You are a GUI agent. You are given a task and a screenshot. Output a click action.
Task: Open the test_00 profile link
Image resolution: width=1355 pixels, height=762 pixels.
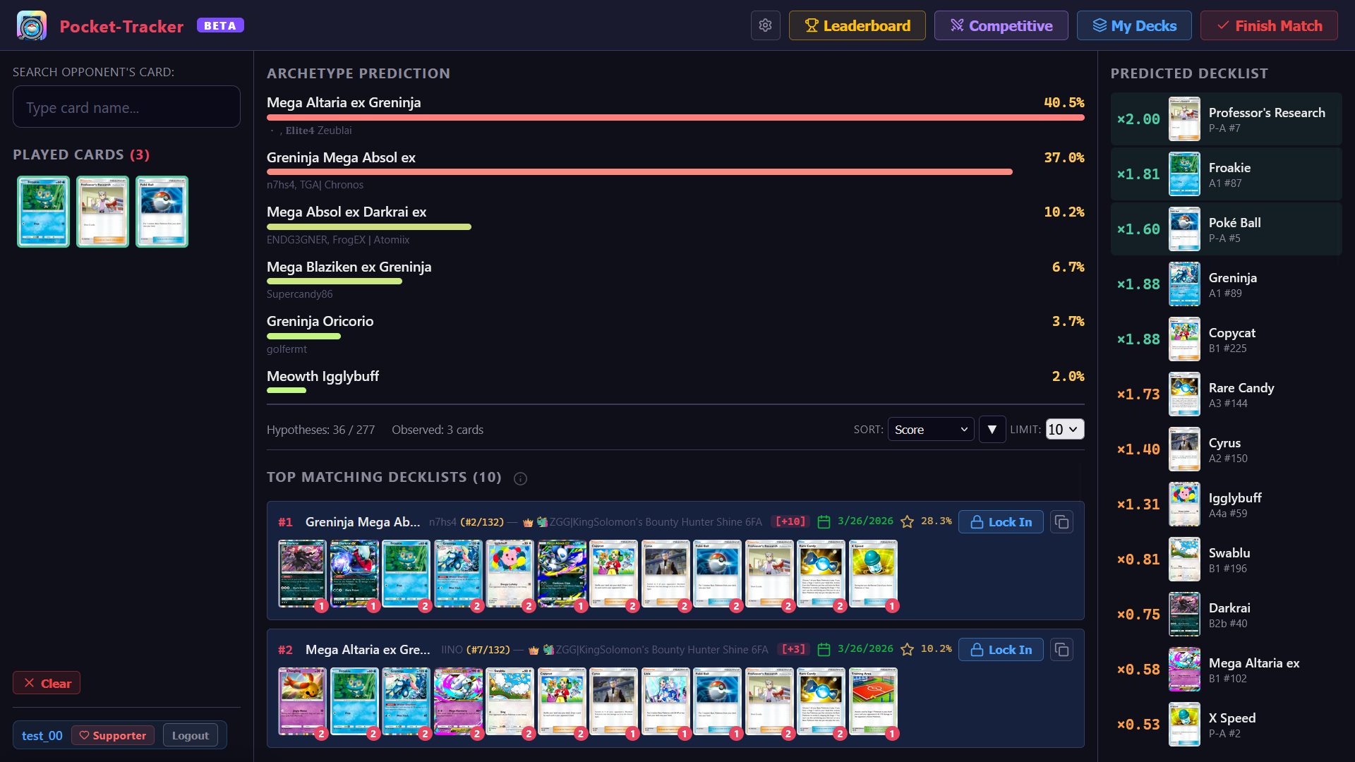click(x=42, y=735)
